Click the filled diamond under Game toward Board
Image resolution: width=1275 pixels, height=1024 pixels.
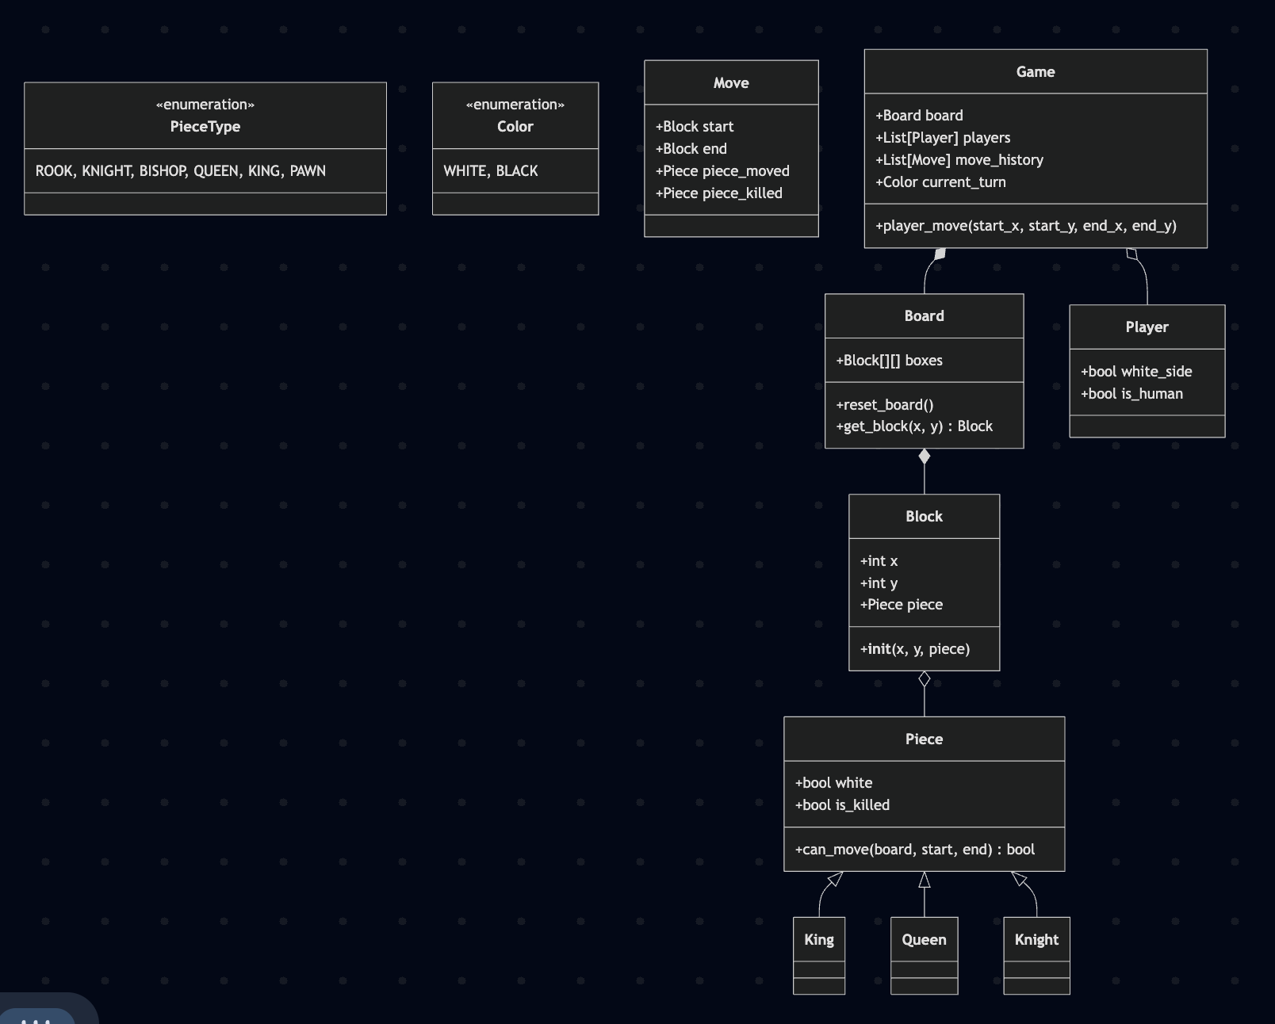point(940,254)
